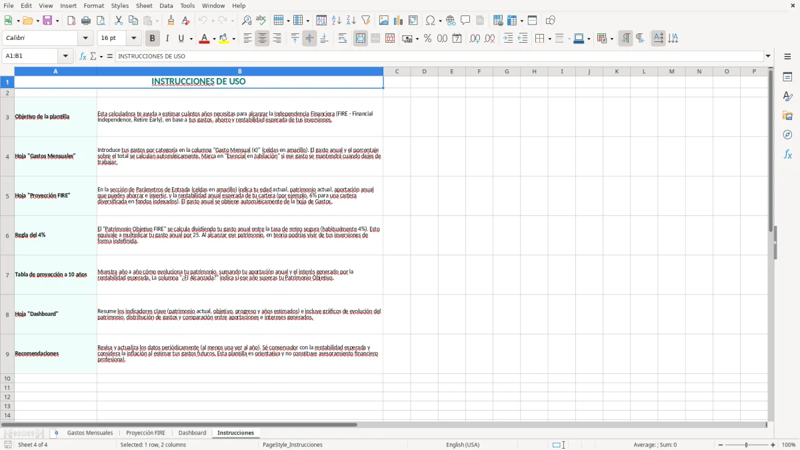Apply AutoFilter

366,21
